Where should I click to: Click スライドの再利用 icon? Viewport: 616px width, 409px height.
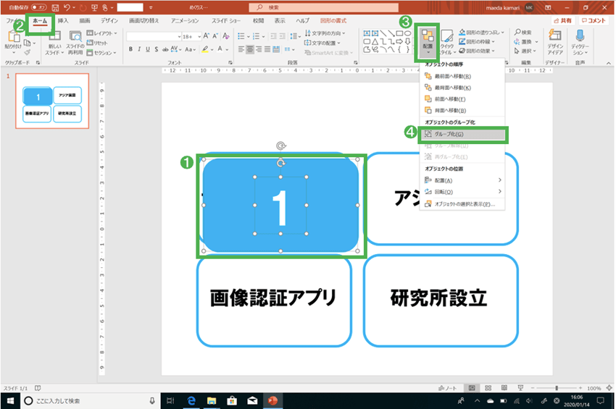click(75, 43)
